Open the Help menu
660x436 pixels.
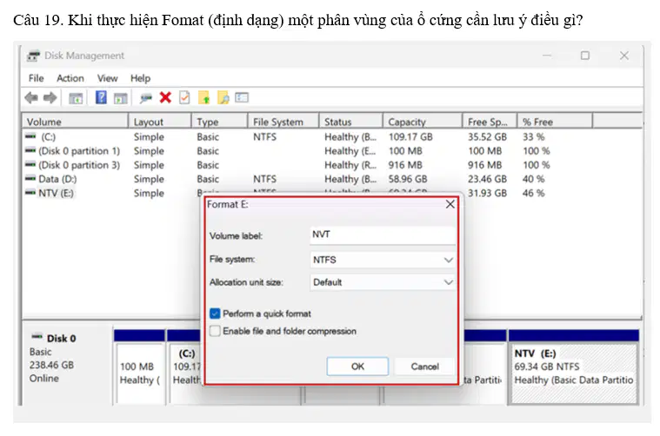coord(140,78)
